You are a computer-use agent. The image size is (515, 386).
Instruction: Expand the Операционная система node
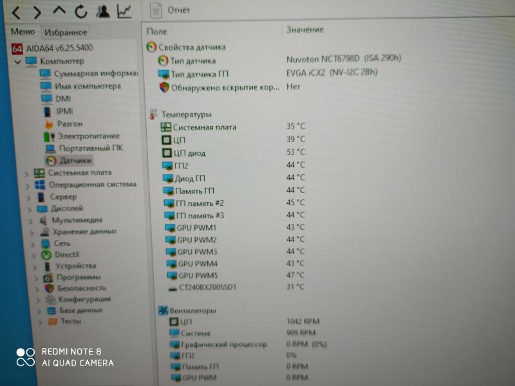26,185
